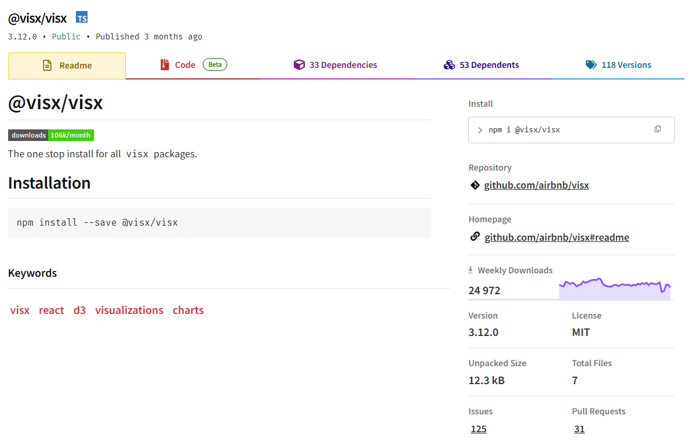
Task: View the 31 pull requests
Action: coord(579,429)
